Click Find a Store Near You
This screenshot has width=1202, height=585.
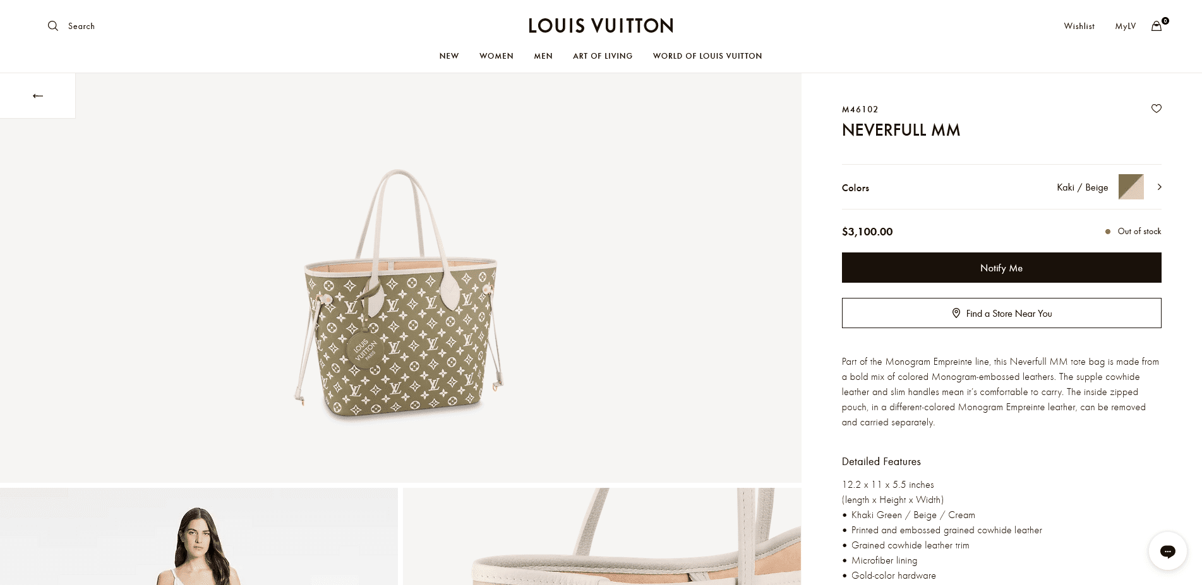click(1001, 313)
